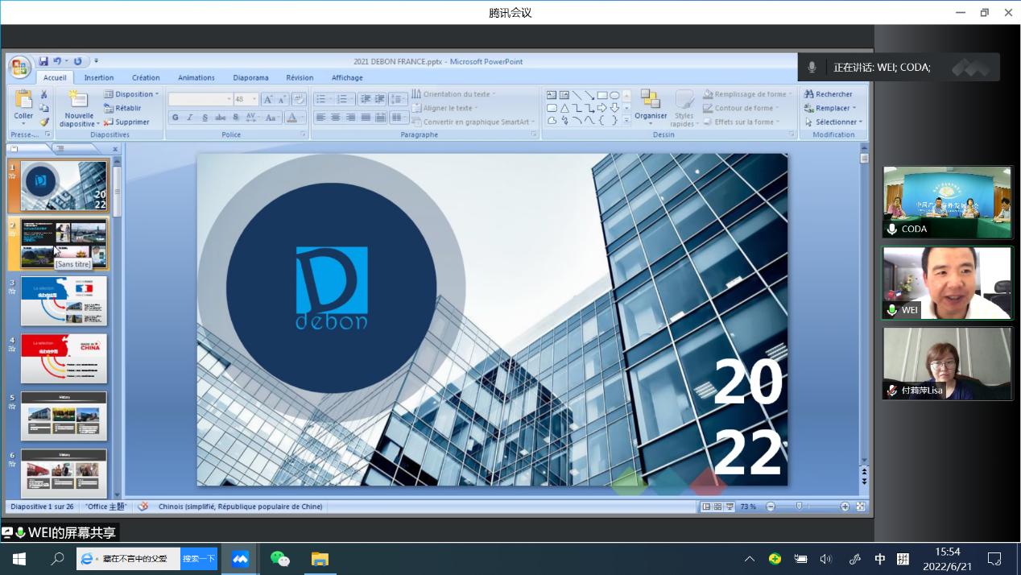Copy selection with the copy icon
The height and width of the screenshot is (575, 1021).
44,108
